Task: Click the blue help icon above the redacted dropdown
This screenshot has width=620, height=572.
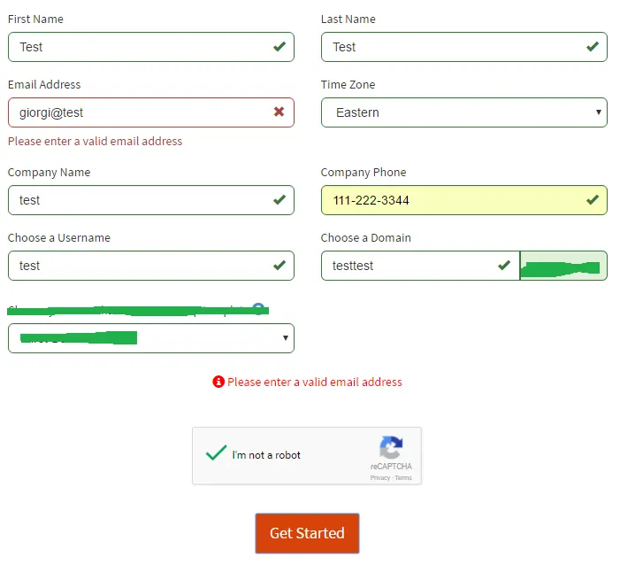Action: coord(258,309)
